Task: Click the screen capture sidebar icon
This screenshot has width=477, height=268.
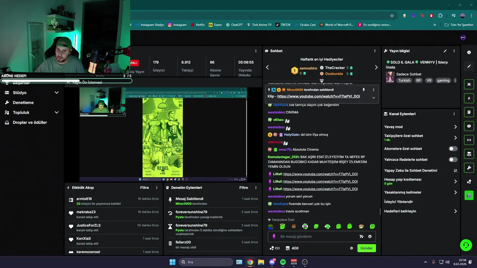Action: (x=469, y=84)
